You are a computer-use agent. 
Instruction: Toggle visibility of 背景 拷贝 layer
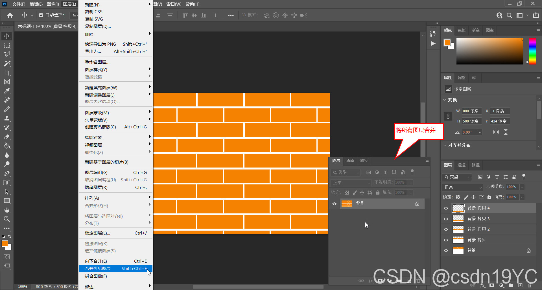[x=446, y=240]
